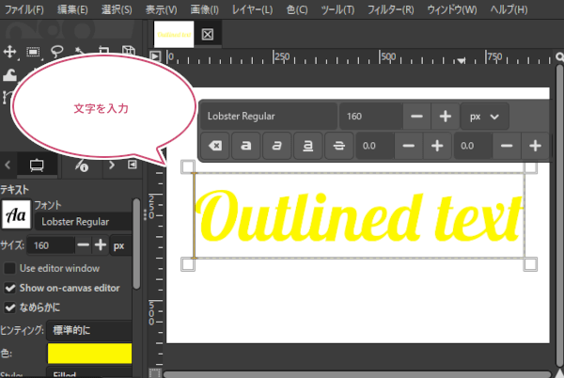Image resolution: width=564 pixels, height=378 pixels.
Task: Select the Move tool in toolbox
Action: [10, 53]
